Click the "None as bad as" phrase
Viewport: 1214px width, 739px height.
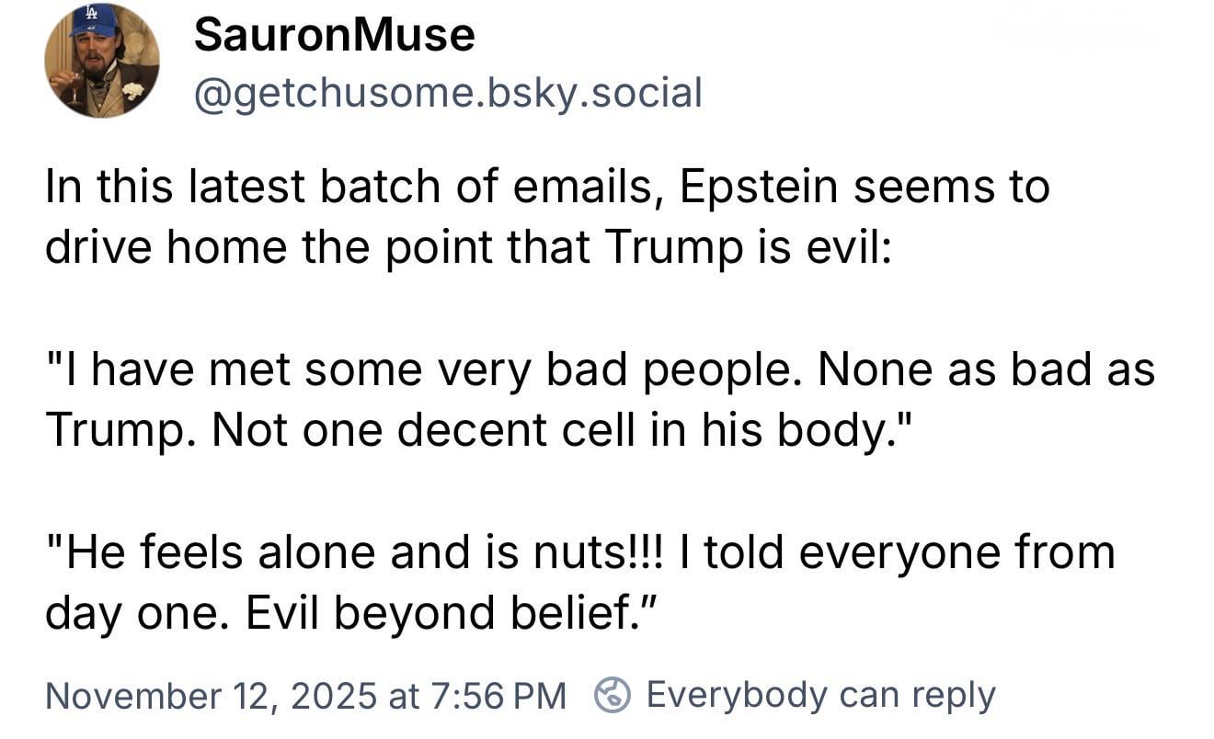click(985, 369)
